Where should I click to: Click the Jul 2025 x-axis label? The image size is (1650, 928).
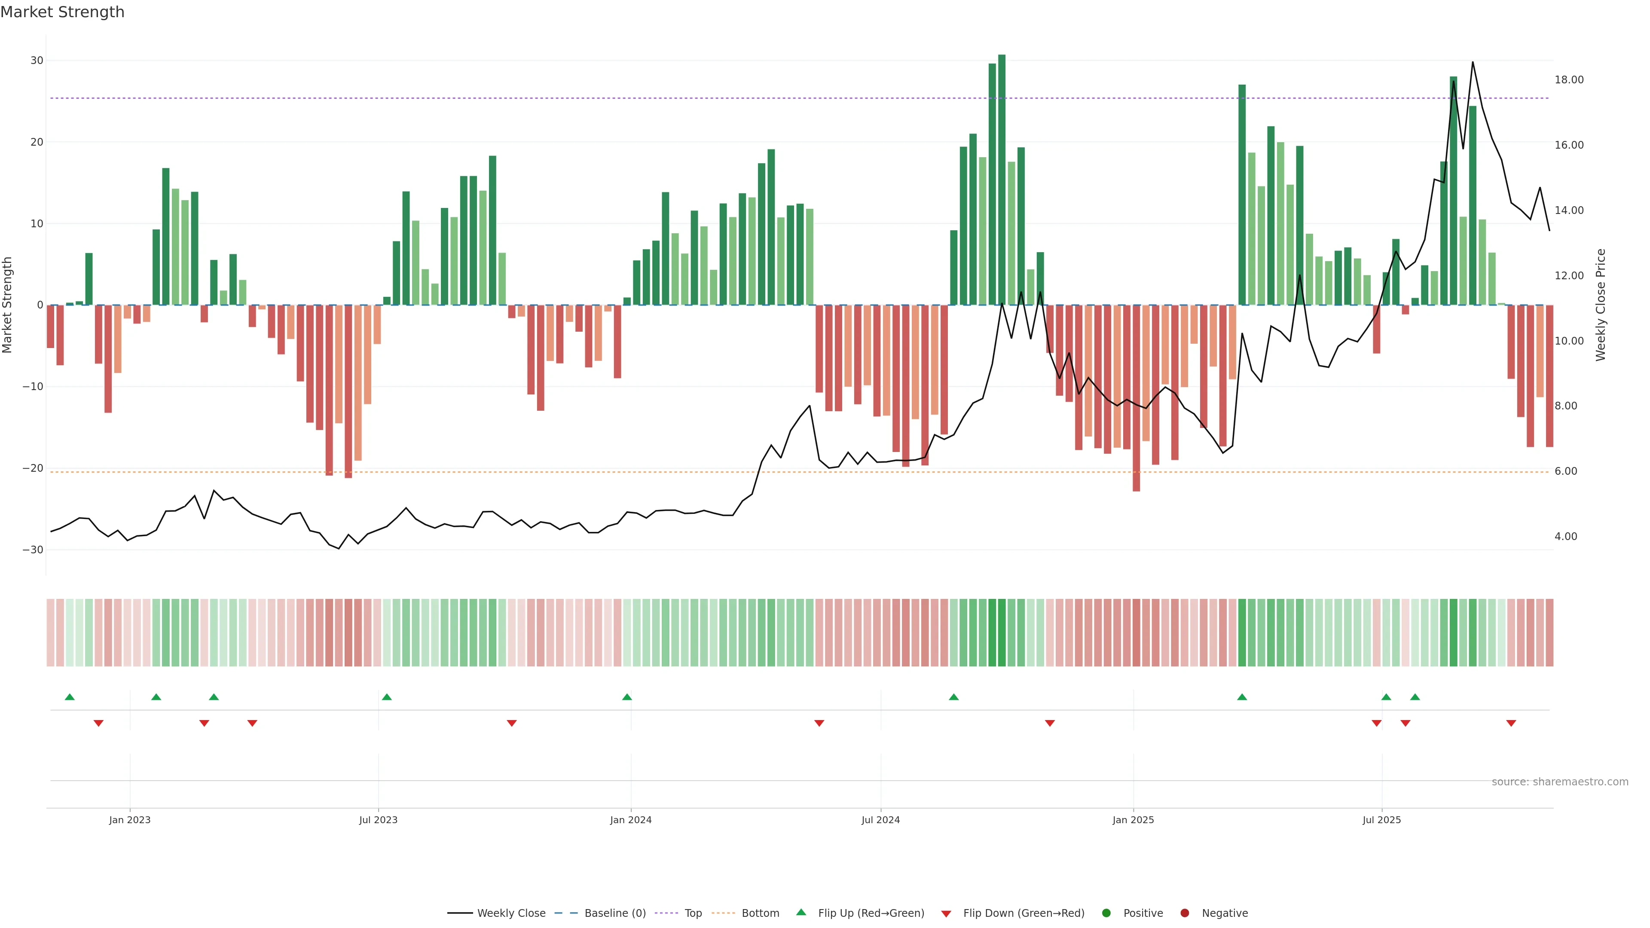coord(1381,820)
